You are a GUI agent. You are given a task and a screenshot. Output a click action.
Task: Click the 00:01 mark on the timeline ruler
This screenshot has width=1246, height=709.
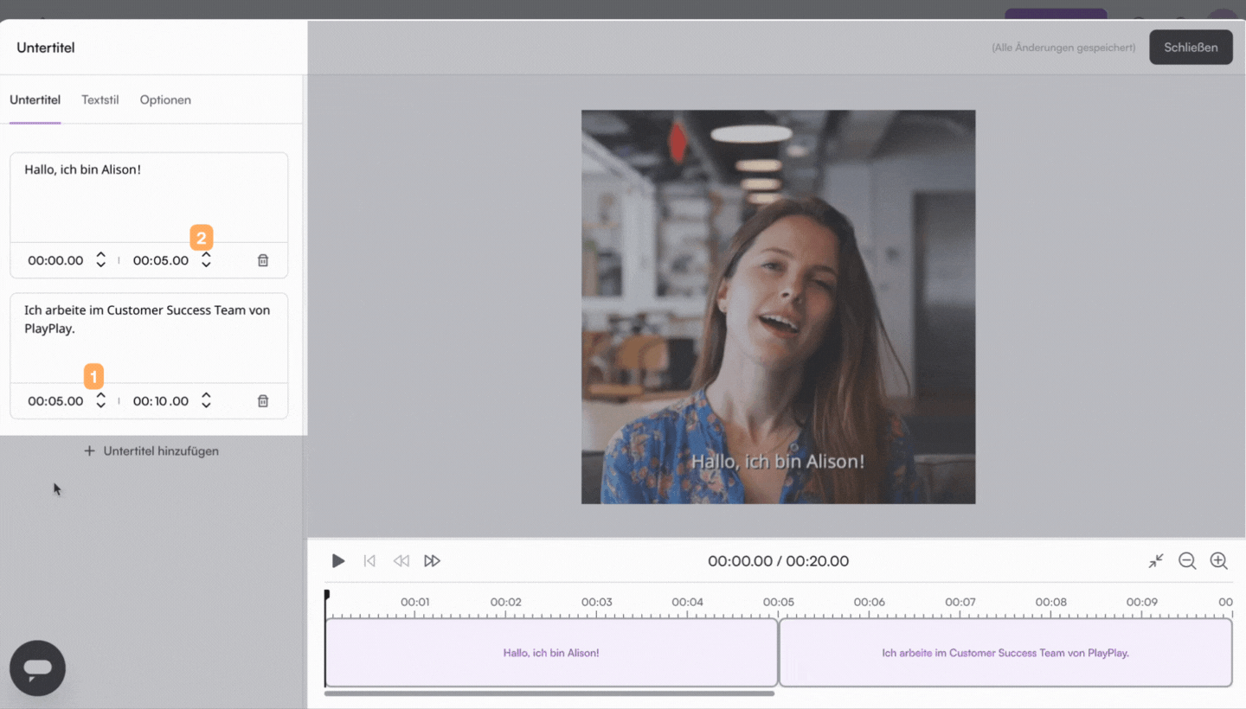coord(415,602)
